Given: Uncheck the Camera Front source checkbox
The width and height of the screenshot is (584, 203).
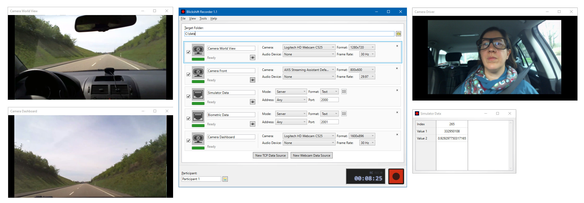Looking at the screenshot, I should click(x=188, y=75).
